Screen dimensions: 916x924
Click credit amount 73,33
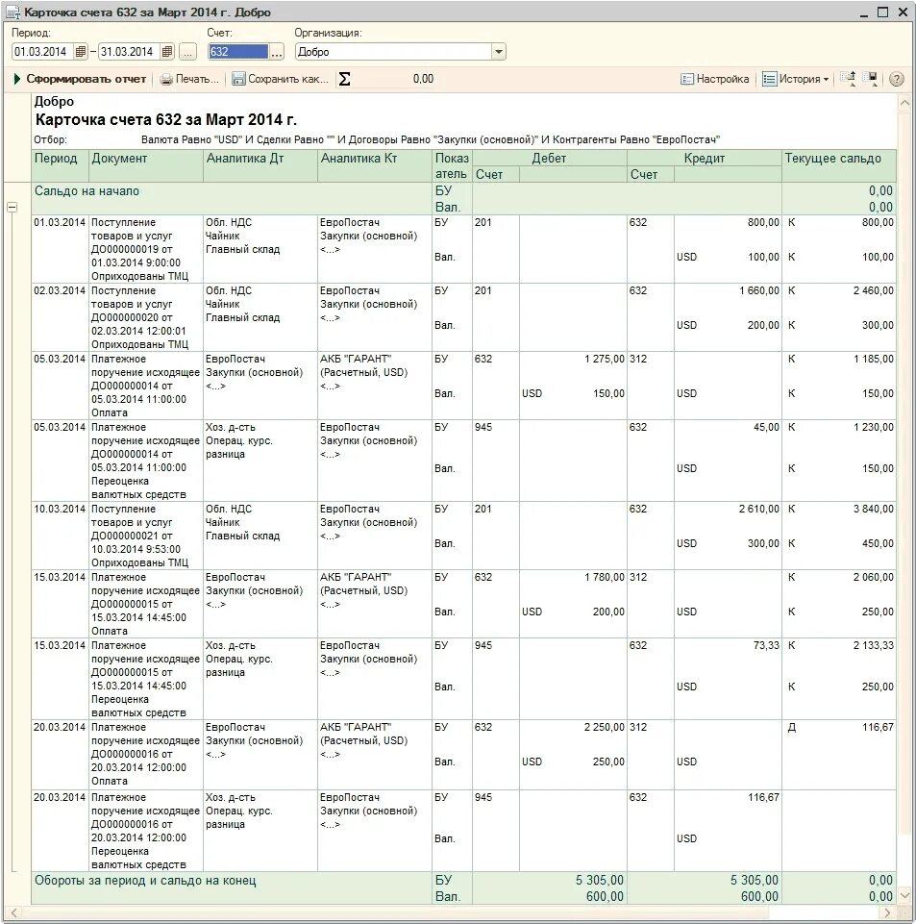pos(766,645)
